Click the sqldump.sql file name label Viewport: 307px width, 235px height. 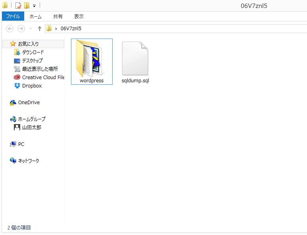135,81
